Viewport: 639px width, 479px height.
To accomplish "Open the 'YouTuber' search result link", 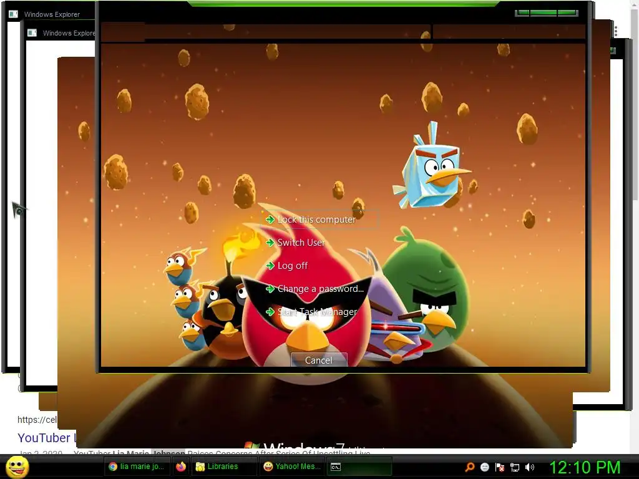I will [x=47, y=438].
